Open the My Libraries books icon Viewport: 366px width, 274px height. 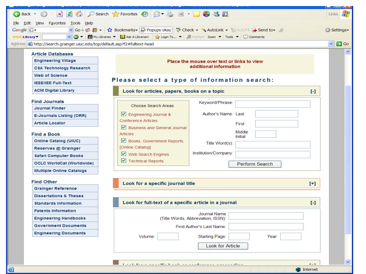pyautogui.click(x=90, y=37)
